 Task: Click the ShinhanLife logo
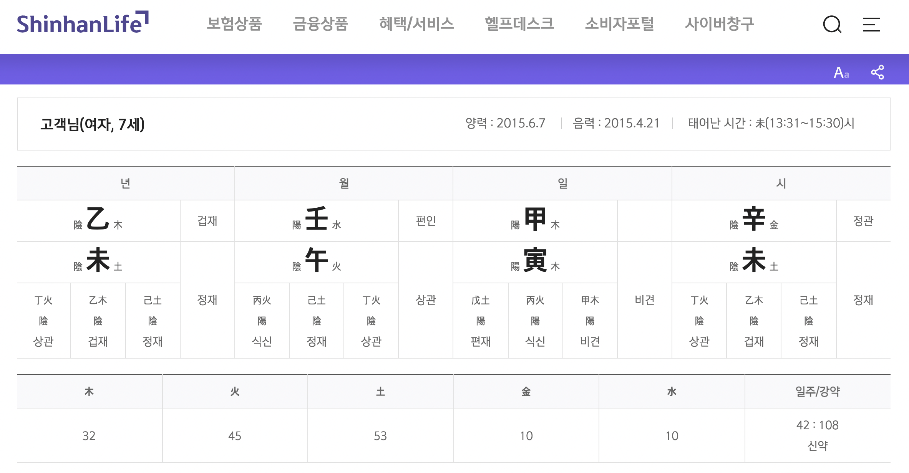(x=82, y=23)
